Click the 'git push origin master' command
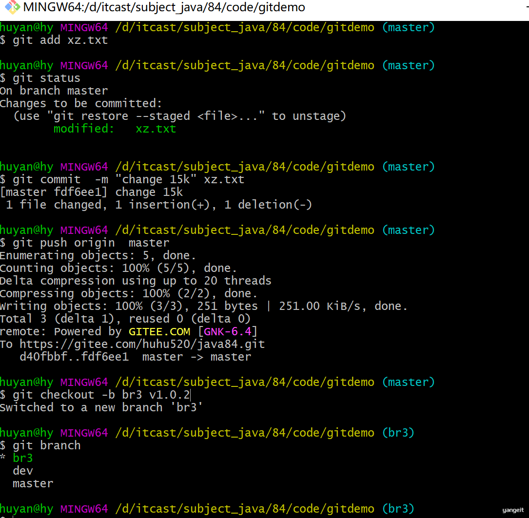This screenshot has height=518, width=529. 85,243
